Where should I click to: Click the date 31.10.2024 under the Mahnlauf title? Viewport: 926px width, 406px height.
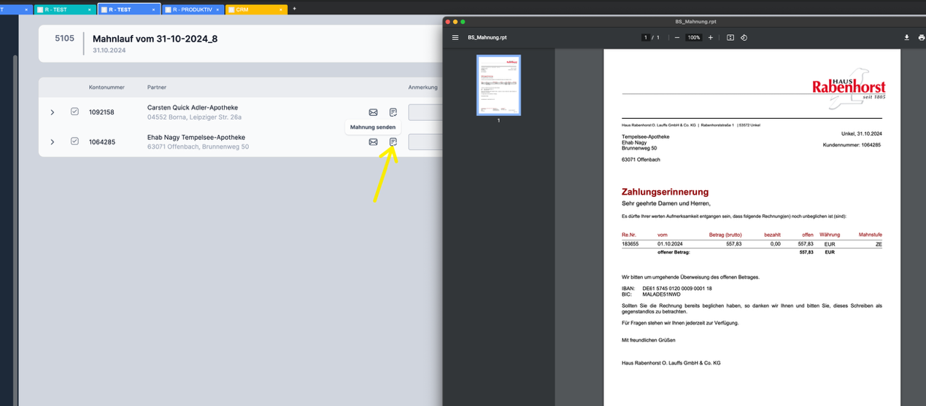pyautogui.click(x=109, y=50)
